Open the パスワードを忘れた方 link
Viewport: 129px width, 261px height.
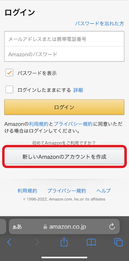tap(99, 23)
